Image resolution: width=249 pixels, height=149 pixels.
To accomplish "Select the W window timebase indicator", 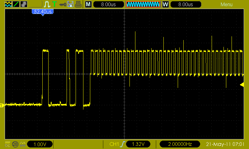I will [x=166, y=4].
